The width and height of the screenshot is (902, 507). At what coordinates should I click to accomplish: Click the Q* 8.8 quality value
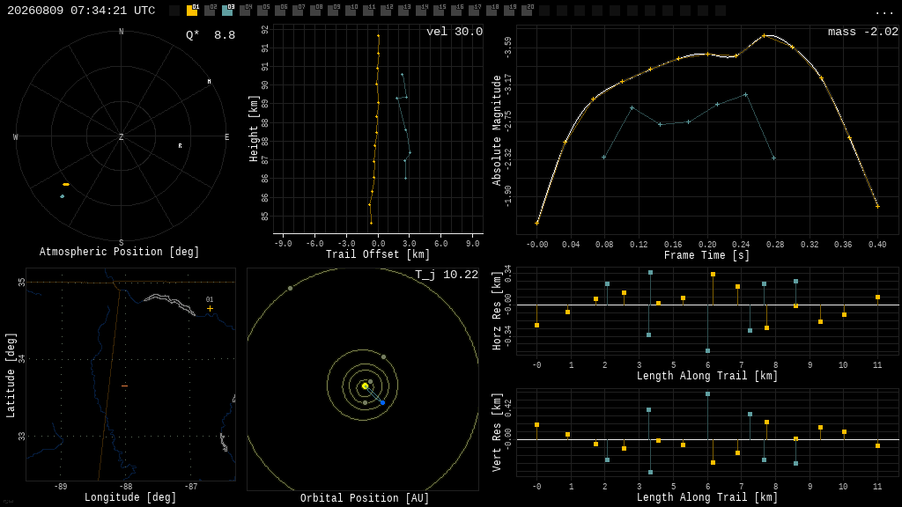(211, 35)
